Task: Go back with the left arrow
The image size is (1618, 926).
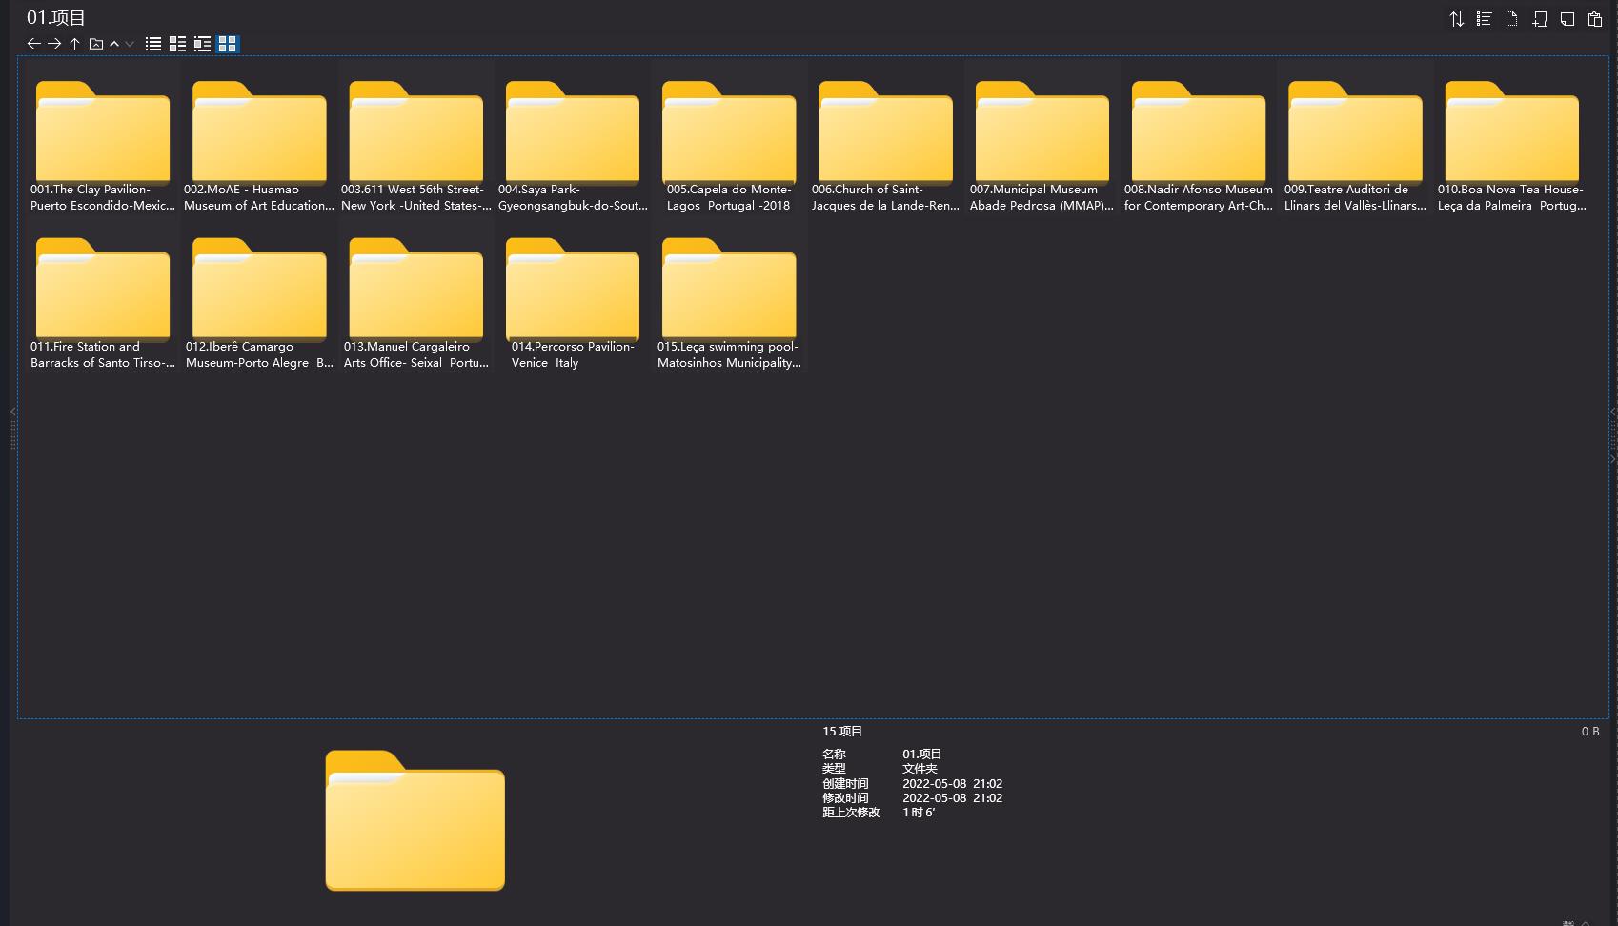Action: click(x=33, y=44)
